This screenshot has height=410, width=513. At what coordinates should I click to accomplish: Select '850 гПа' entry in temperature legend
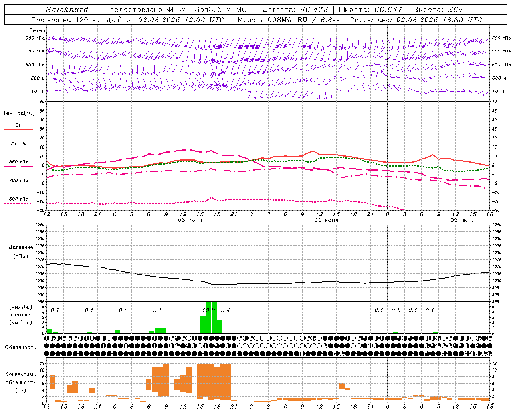(x=19, y=162)
